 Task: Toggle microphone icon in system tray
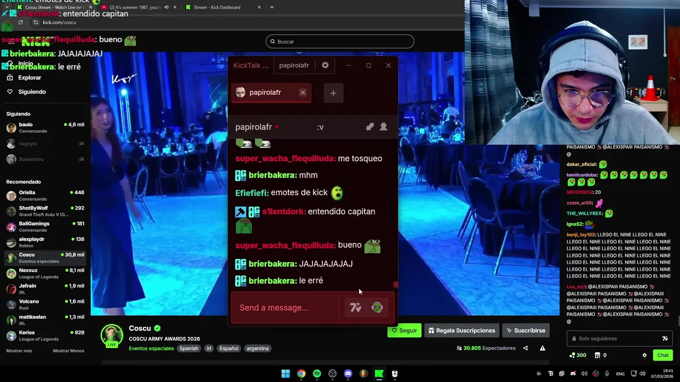[607, 374]
